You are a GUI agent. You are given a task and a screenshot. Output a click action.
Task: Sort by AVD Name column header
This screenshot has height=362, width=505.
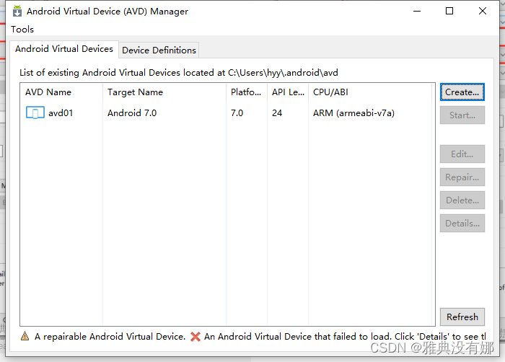61,92
